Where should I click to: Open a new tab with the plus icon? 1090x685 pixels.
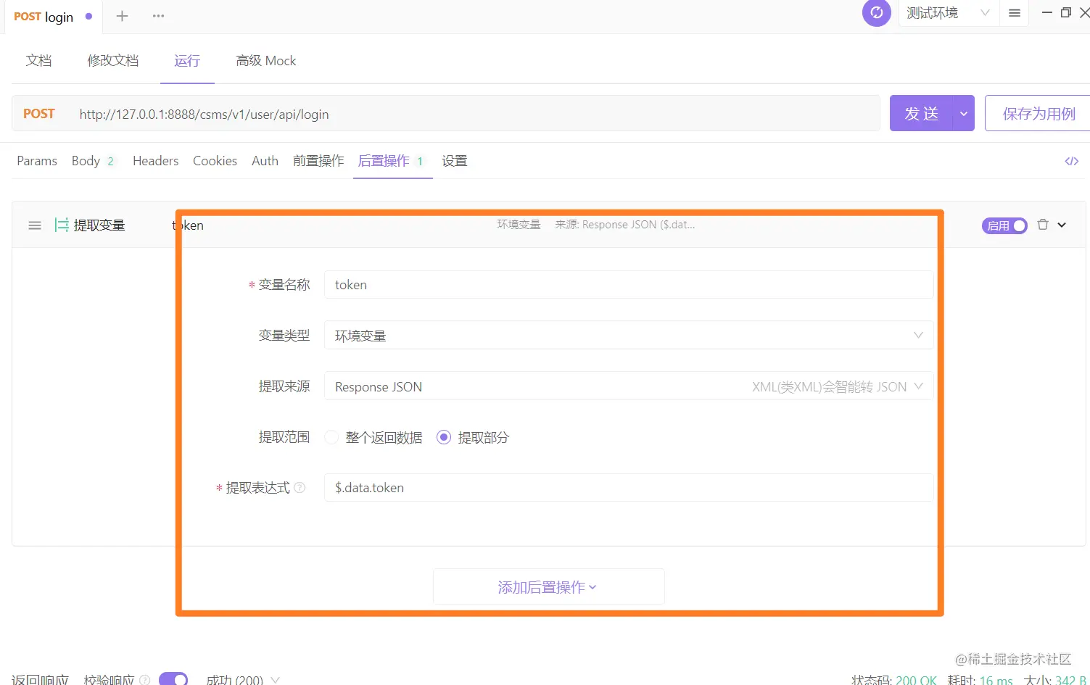pyautogui.click(x=122, y=16)
